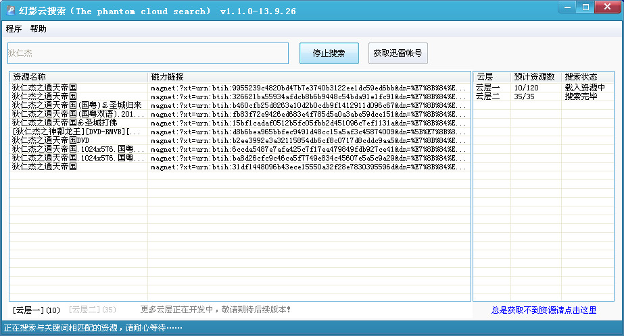Click the 获取迅雷帐号 button

click(398, 53)
